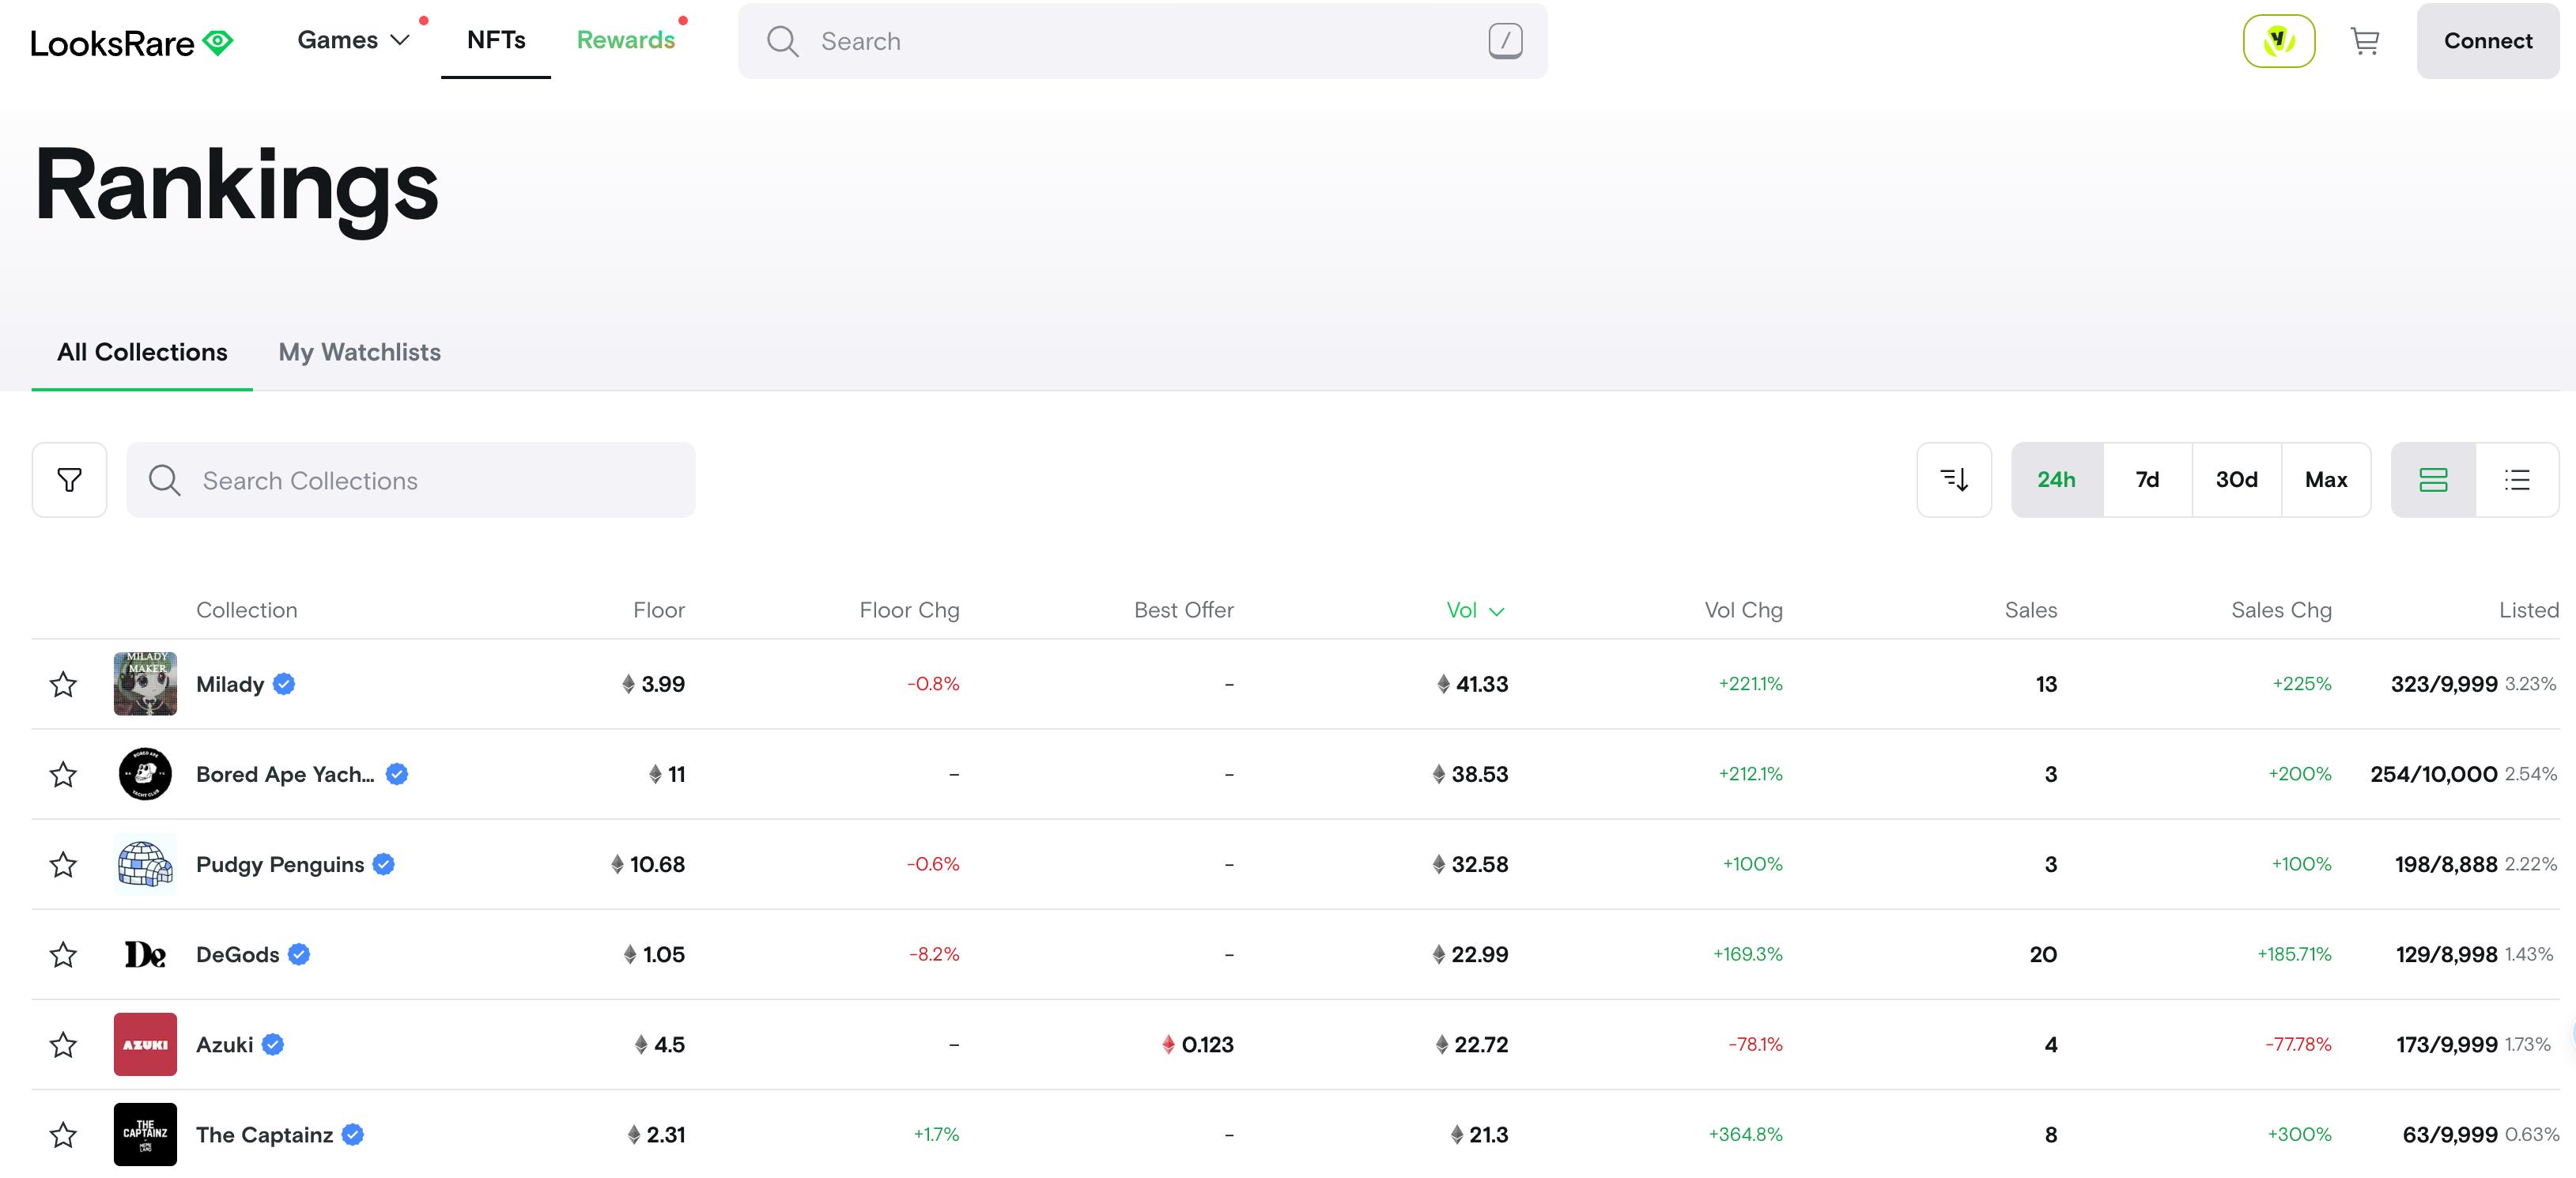This screenshot has width=2576, height=1178.
Task: Focus the Search Collections field
Action: [x=411, y=480]
